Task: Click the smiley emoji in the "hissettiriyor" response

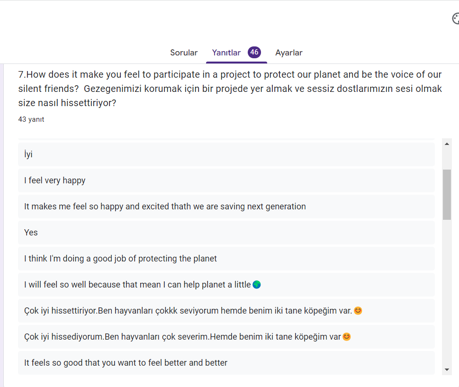Action: click(358, 311)
